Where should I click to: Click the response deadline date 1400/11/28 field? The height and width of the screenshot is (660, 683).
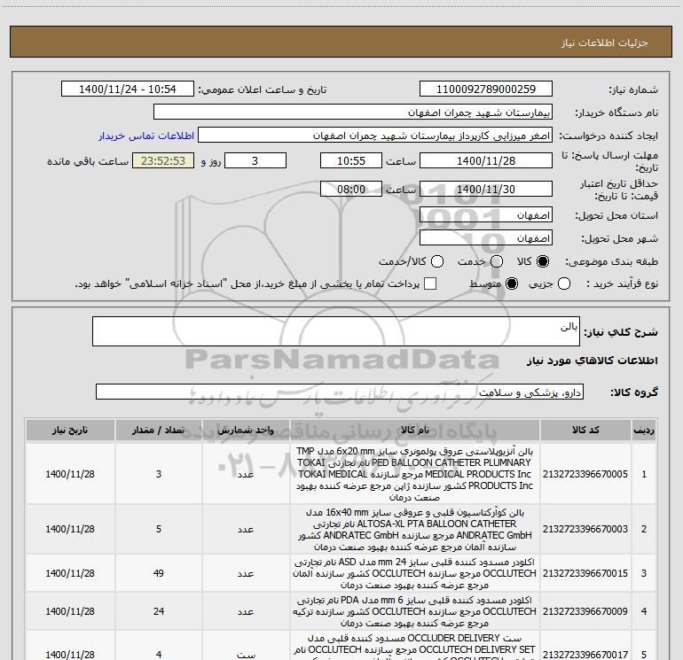click(x=486, y=160)
